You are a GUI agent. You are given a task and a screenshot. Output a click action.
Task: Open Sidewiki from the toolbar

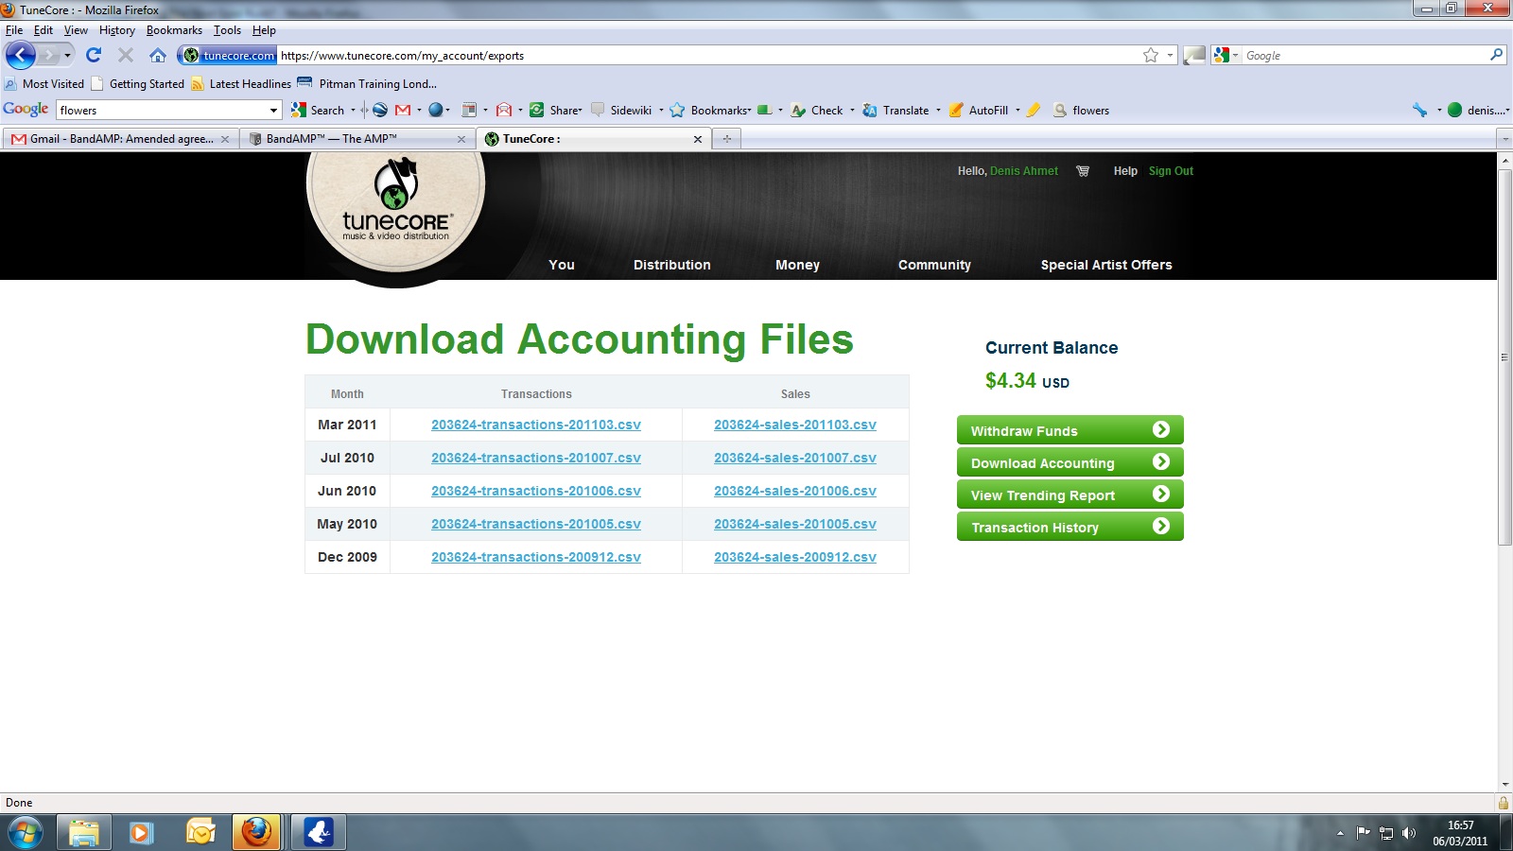pos(621,110)
